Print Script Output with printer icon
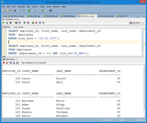The image size is (147, 123). (x=14, y=63)
